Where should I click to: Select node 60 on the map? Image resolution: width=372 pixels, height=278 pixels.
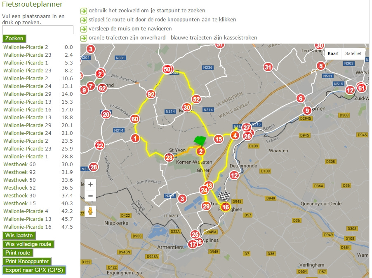click(x=134, y=119)
